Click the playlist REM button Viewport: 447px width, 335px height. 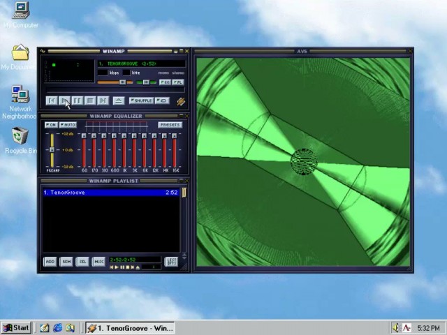click(x=66, y=262)
